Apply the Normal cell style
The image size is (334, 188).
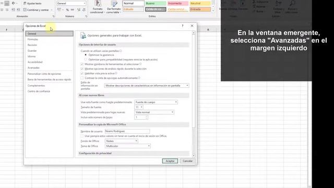[x=134, y=4]
